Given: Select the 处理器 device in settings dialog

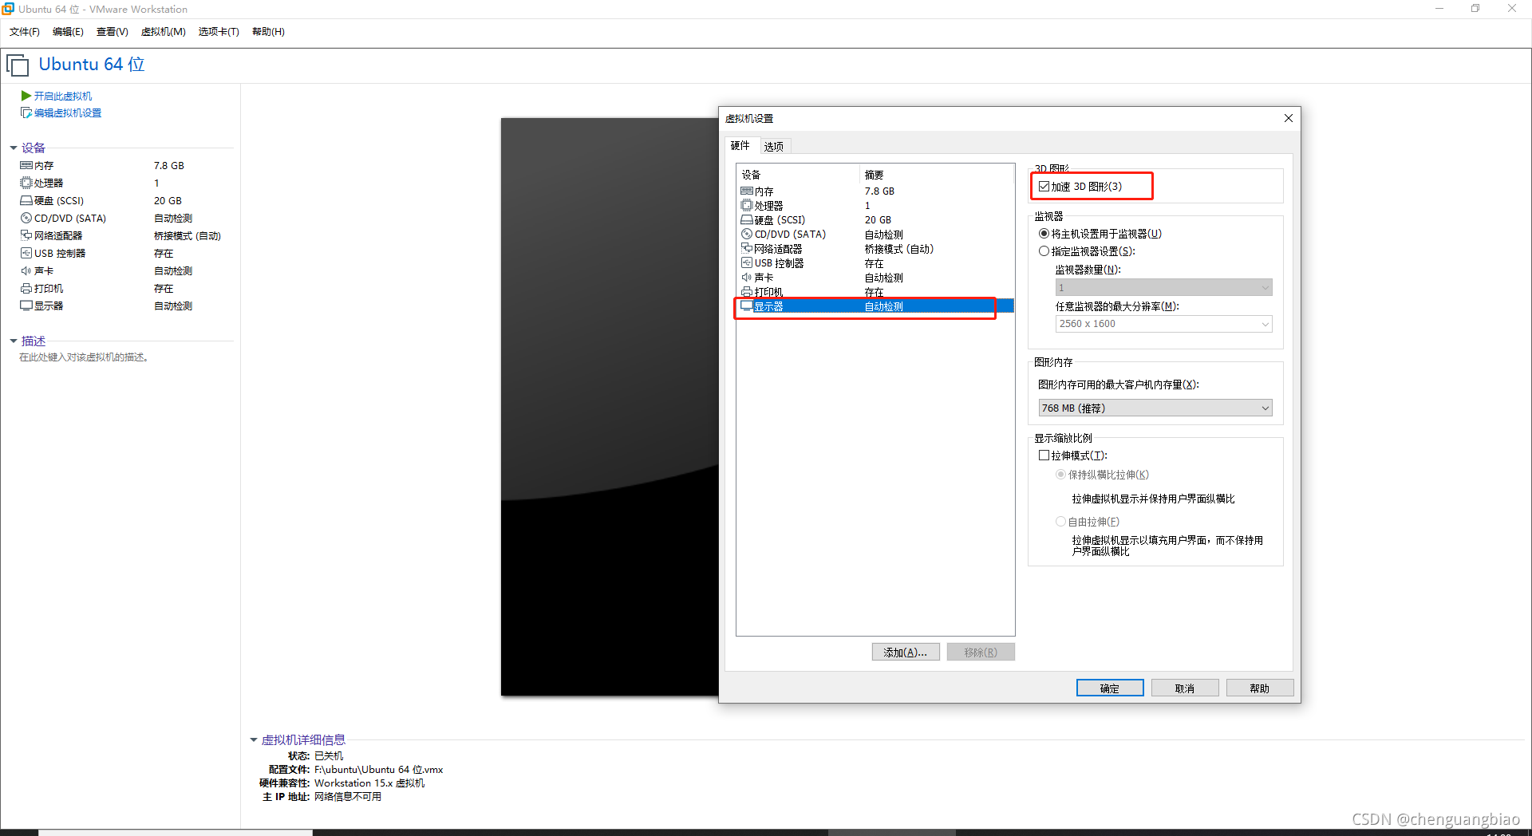Looking at the screenshot, I should [x=766, y=205].
